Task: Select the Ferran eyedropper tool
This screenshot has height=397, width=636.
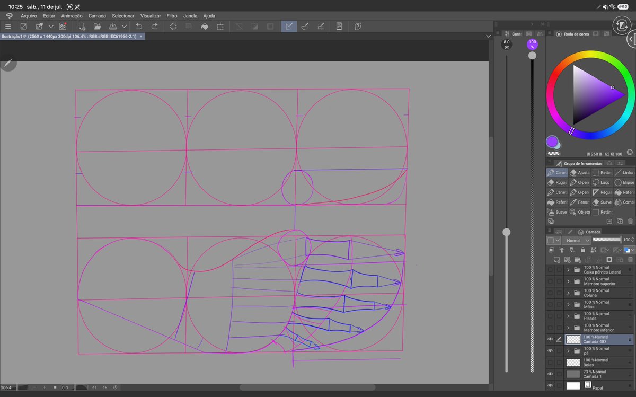Action: coord(580,202)
